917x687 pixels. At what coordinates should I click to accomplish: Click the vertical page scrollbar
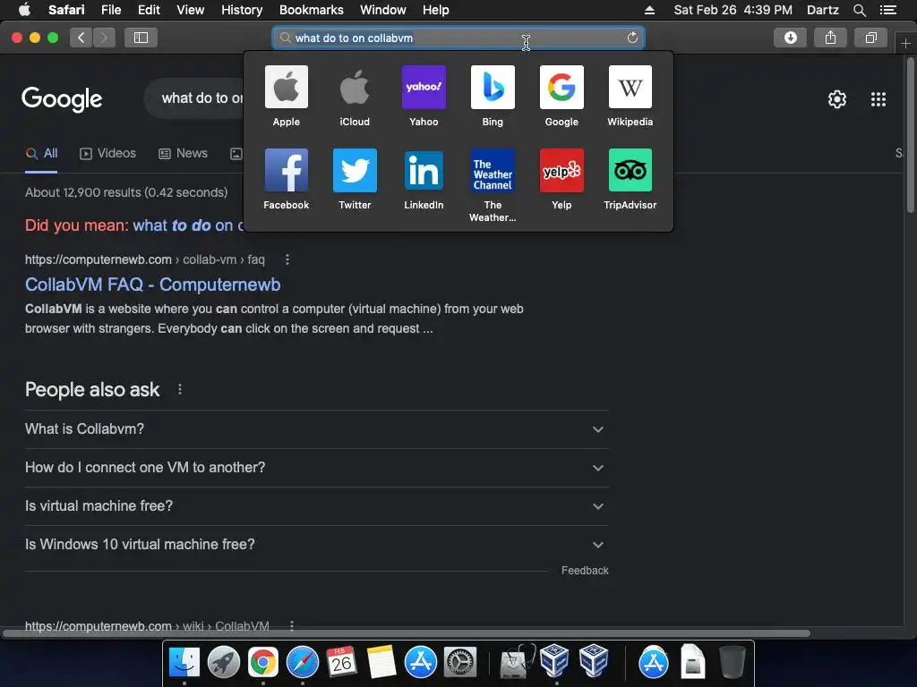point(910,136)
